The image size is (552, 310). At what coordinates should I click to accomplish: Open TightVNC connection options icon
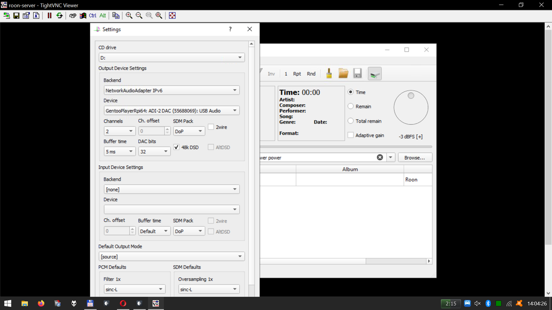pos(26,15)
